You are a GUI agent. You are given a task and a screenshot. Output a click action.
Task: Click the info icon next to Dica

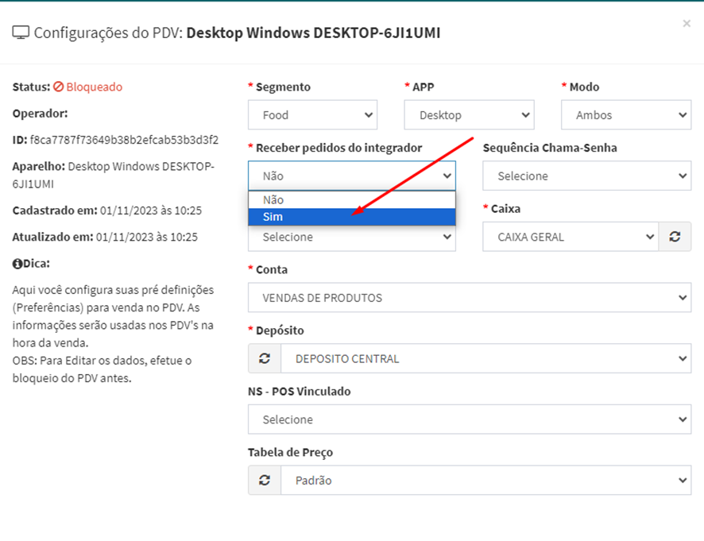tap(17, 263)
